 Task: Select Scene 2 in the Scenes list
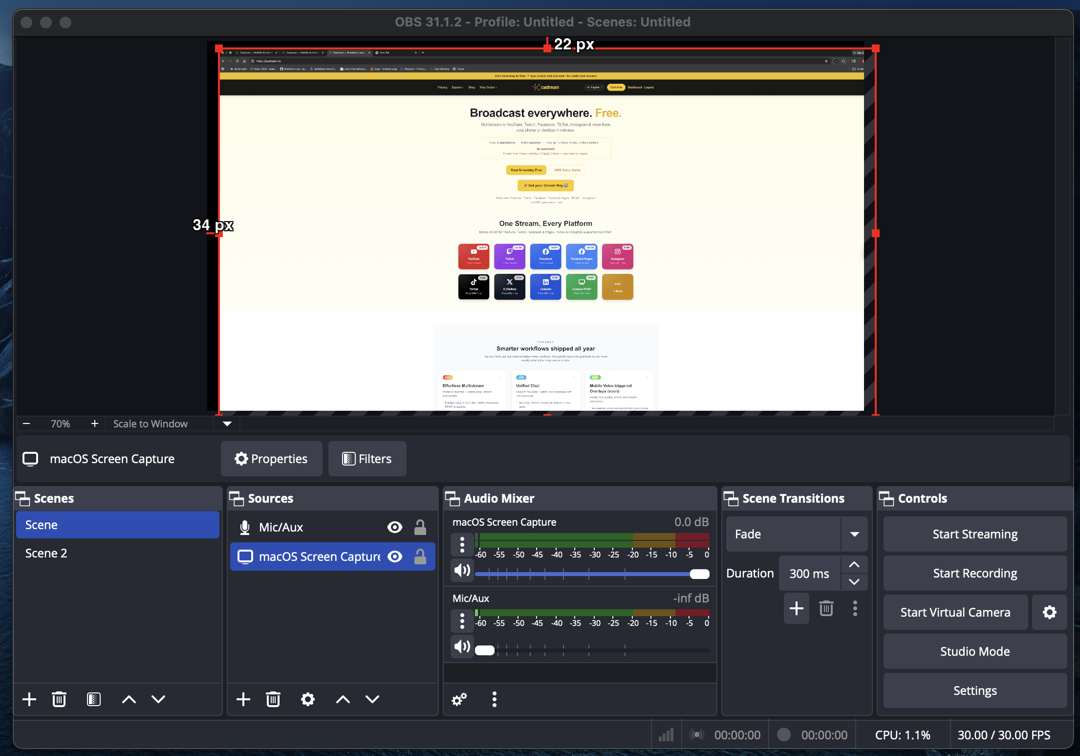[x=46, y=553]
